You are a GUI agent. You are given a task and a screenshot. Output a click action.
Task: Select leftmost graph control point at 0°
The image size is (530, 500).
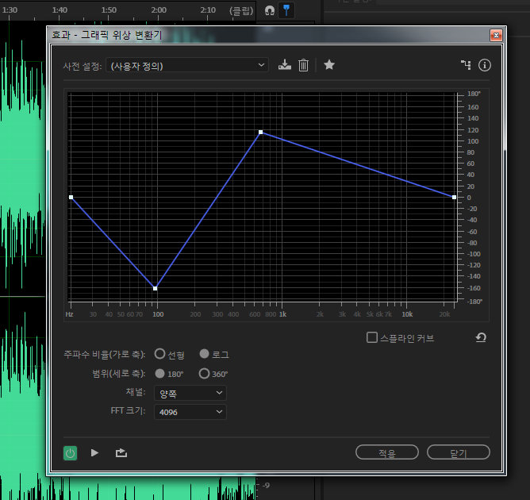point(71,198)
